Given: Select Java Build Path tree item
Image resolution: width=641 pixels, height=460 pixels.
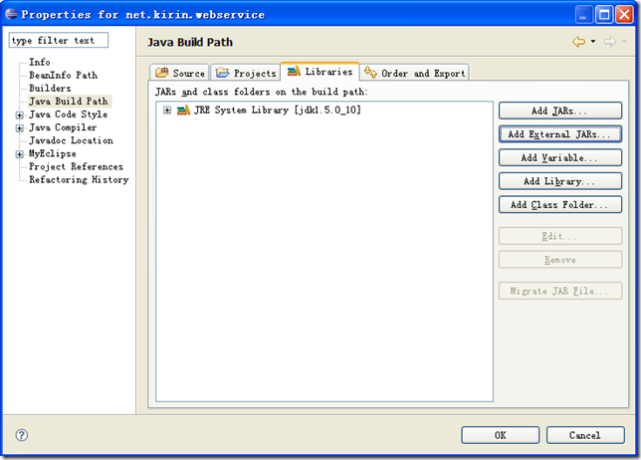Looking at the screenshot, I should click(69, 101).
